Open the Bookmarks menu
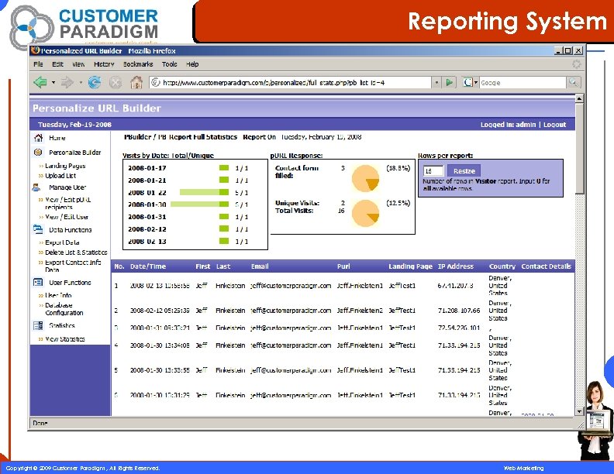The image size is (614, 474). (x=138, y=64)
